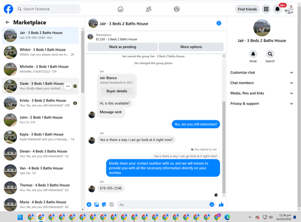Open more actions plus icon in composer
Image resolution: width=301 pixels, height=222 pixels.
89,205
